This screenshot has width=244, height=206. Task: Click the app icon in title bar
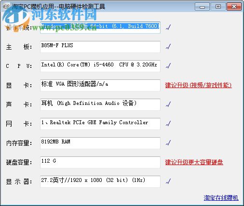(6, 6)
